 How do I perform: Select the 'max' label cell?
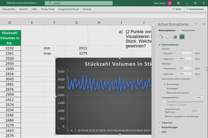click(54, 53)
